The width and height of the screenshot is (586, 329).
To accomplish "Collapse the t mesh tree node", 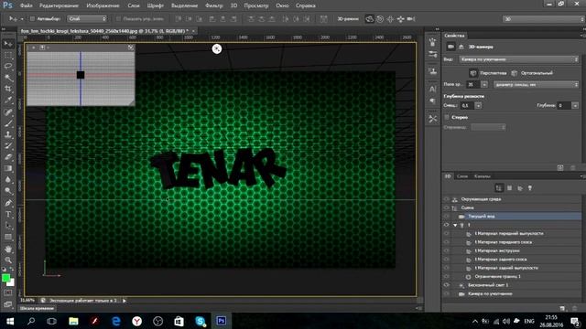I will point(455,226).
